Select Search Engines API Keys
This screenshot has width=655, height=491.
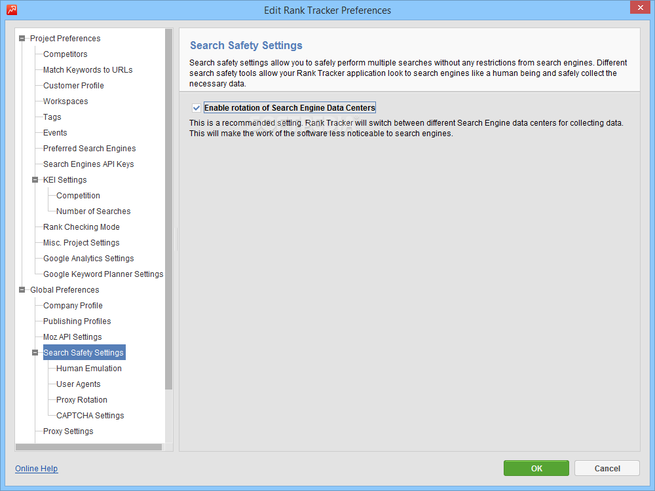point(88,164)
